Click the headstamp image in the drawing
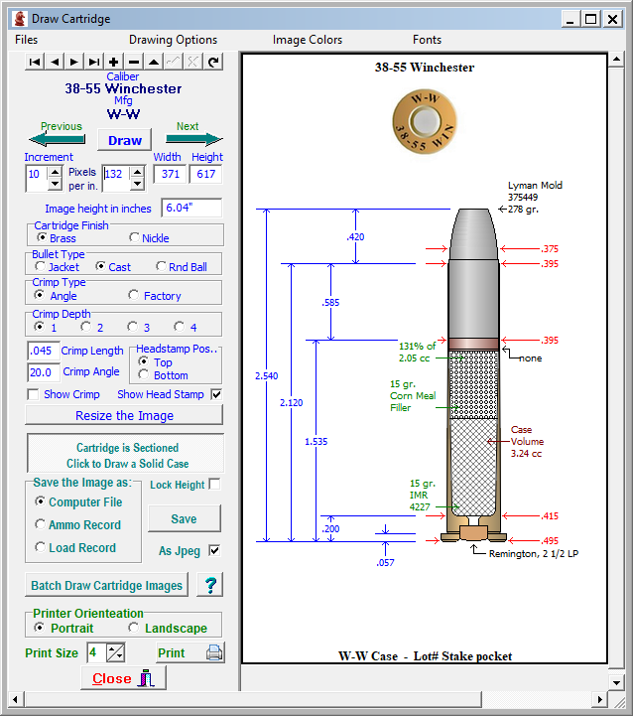Screen dimensions: 633x716 click(x=425, y=122)
